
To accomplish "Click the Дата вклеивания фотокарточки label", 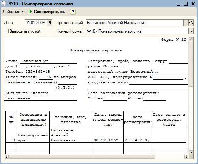I will pos(124,93).
